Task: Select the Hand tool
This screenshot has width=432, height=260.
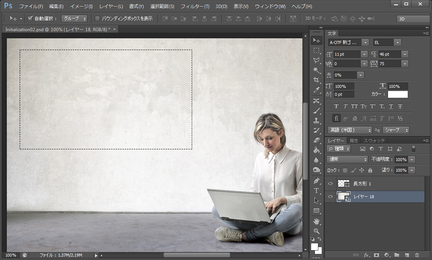Action: [x=316, y=221]
